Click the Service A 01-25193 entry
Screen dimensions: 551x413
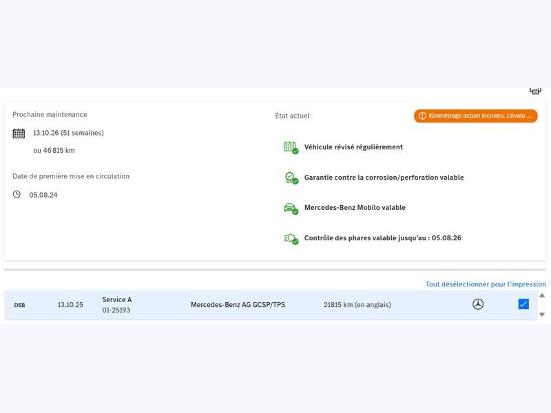pos(116,305)
